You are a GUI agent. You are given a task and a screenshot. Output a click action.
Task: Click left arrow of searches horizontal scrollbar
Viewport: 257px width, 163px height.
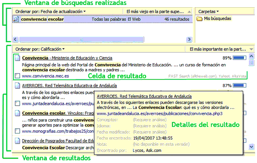tap(15, 39)
